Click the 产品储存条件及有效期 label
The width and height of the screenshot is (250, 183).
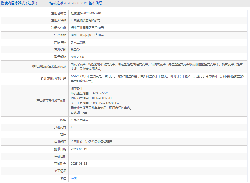[x=51, y=101]
